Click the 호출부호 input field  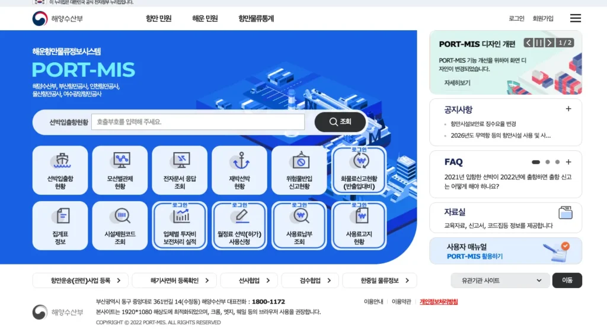[x=198, y=122]
